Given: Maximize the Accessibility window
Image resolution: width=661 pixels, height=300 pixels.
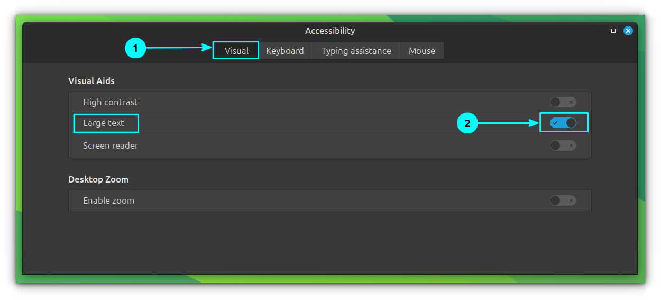Looking at the screenshot, I should pyautogui.click(x=613, y=31).
